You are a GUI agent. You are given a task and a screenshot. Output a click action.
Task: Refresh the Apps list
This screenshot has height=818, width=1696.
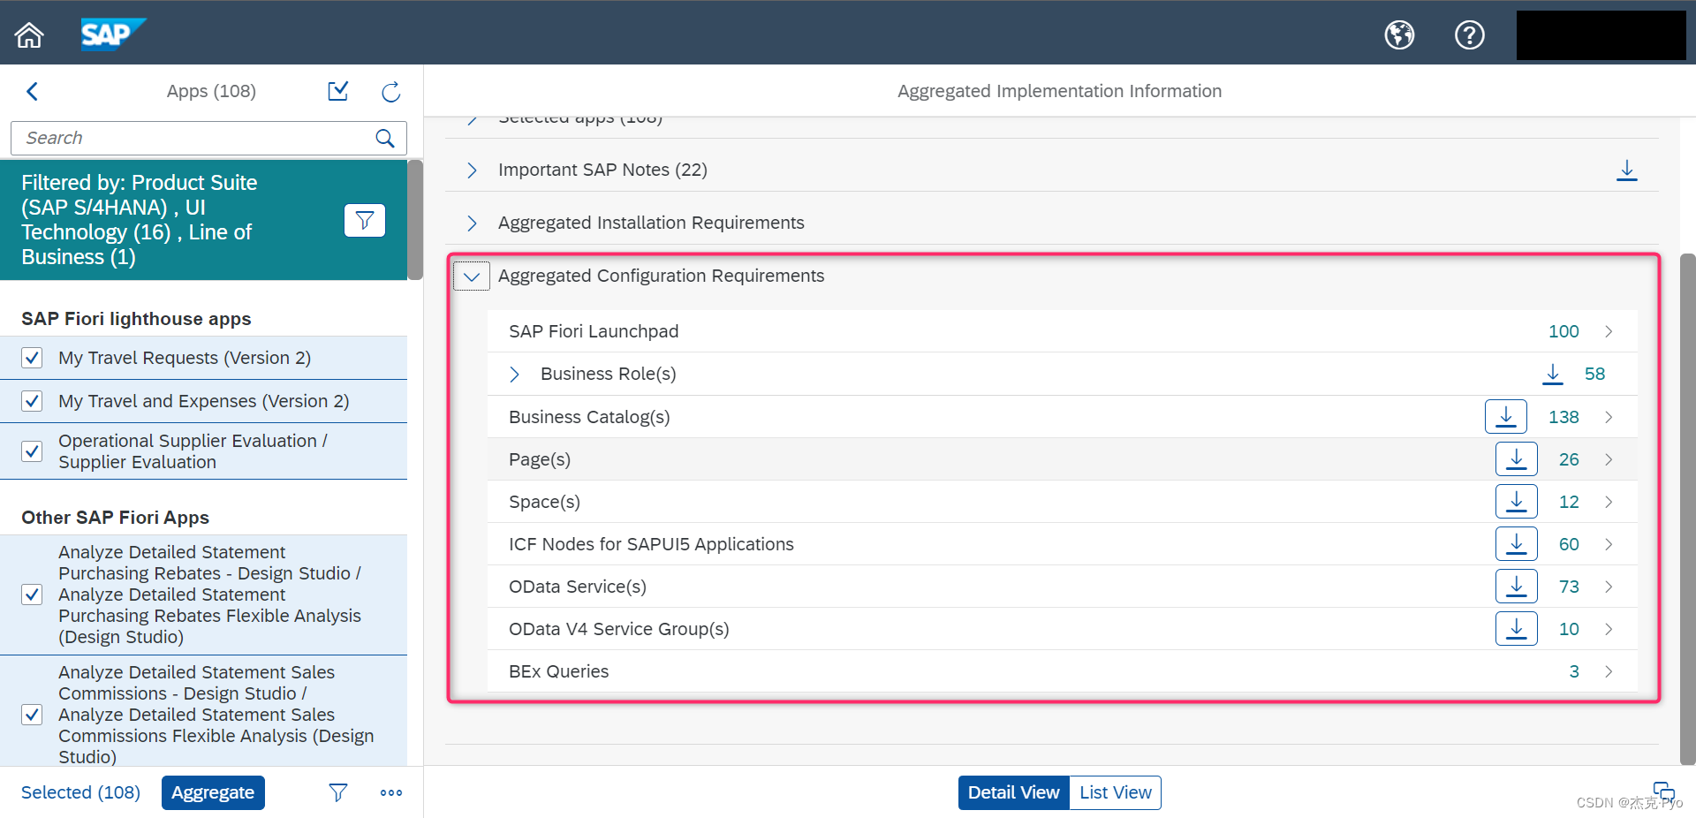pyautogui.click(x=390, y=91)
